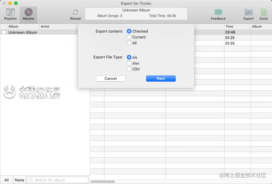
Task: Click the Export toolbar icon
Action: (249, 15)
